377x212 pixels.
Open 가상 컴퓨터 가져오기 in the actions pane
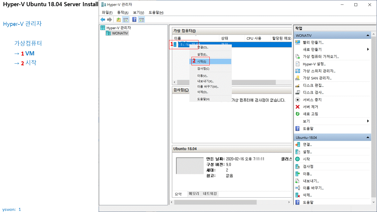click(x=321, y=57)
